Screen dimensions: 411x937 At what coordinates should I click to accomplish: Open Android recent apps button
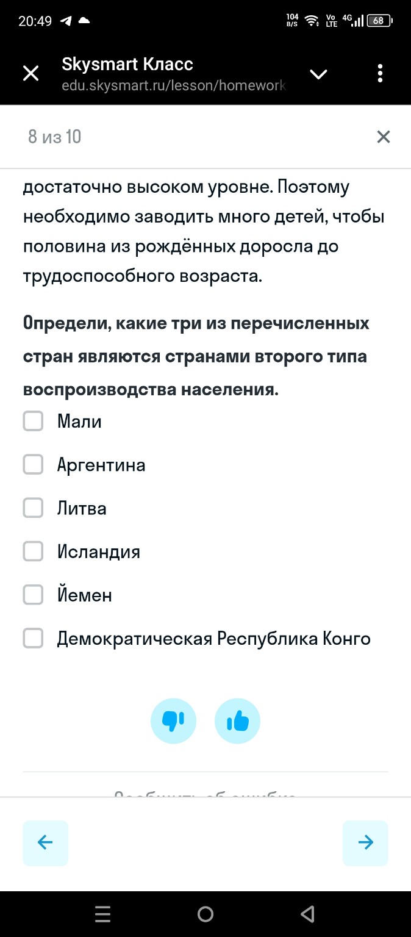click(x=102, y=913)
